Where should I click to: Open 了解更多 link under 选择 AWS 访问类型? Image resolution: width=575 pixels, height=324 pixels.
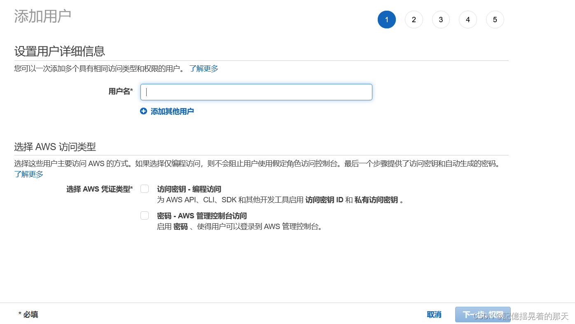pyautogui.click(x=29, y=174)
